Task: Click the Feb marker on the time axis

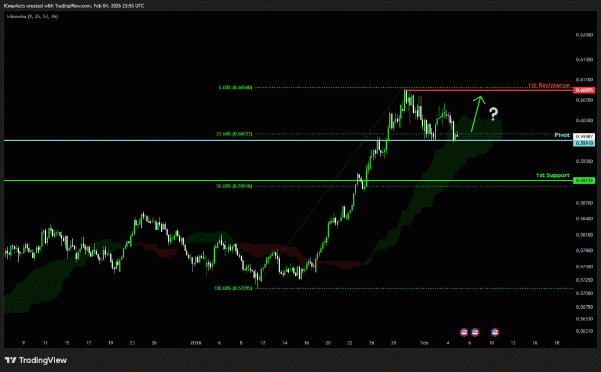Action: click(x=426, y=342)
